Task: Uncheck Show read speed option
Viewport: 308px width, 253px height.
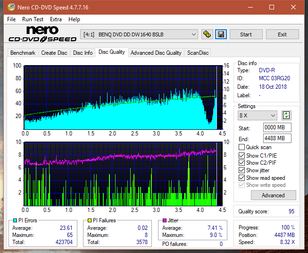Action: [x=241, y=177]
